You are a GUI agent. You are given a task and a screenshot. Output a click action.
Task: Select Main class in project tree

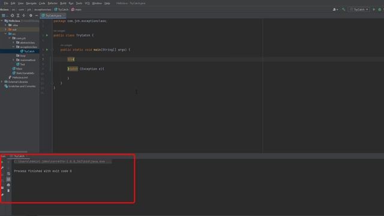(x=17, y=69)
